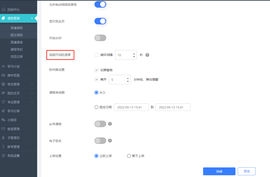
Task: Click the card icon beside 收益管理
Action: (x=3, y=129)
